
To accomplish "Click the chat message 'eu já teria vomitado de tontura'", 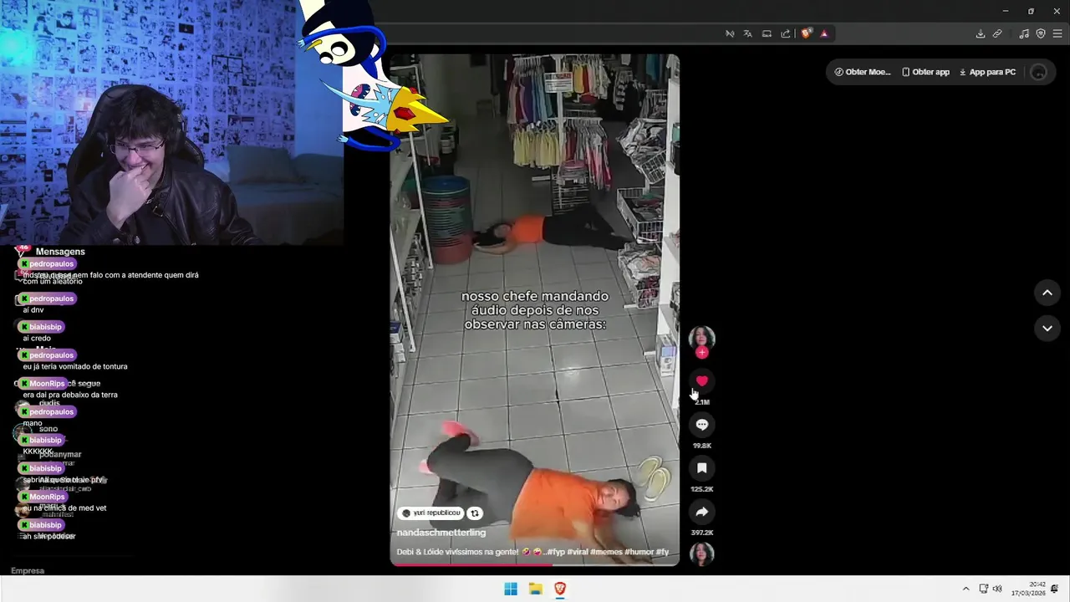I will pyautogui.click(x=75, y=366).
